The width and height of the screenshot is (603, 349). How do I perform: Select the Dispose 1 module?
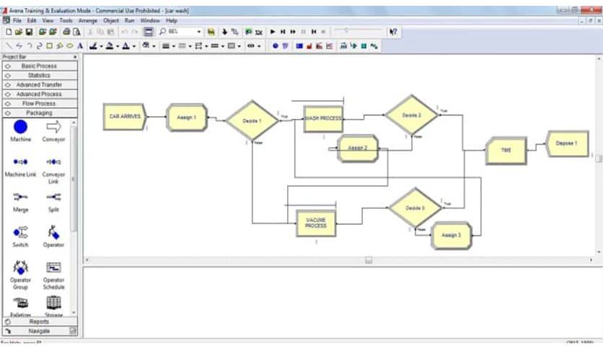click(x=567, y=143)
